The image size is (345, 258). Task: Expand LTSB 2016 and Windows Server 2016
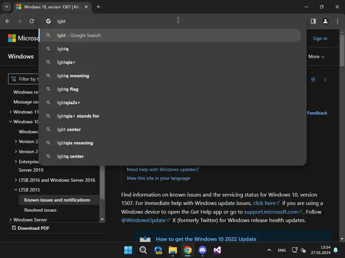tap(16, 180)
